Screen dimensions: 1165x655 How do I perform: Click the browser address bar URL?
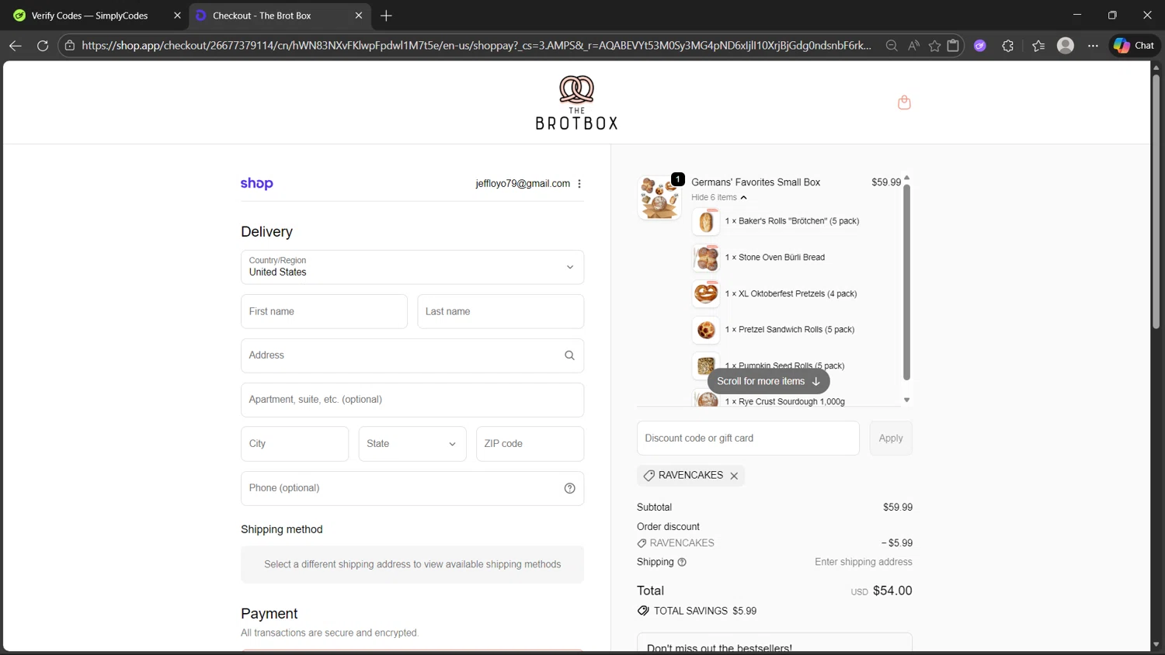point(476,46)
